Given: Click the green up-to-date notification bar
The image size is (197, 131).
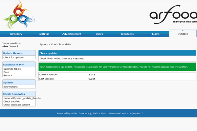Looking at the screenshot, I should [x=117, y=67].
